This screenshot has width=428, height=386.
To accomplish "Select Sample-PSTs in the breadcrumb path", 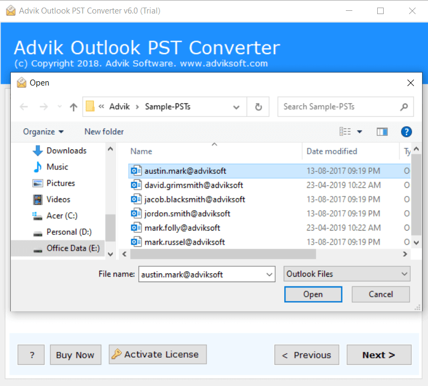I will click(x=168, y=106).
